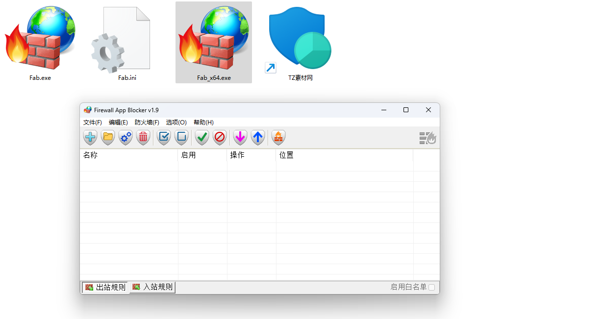
Task: Click the check selected box icon
Action: [164, 138]
